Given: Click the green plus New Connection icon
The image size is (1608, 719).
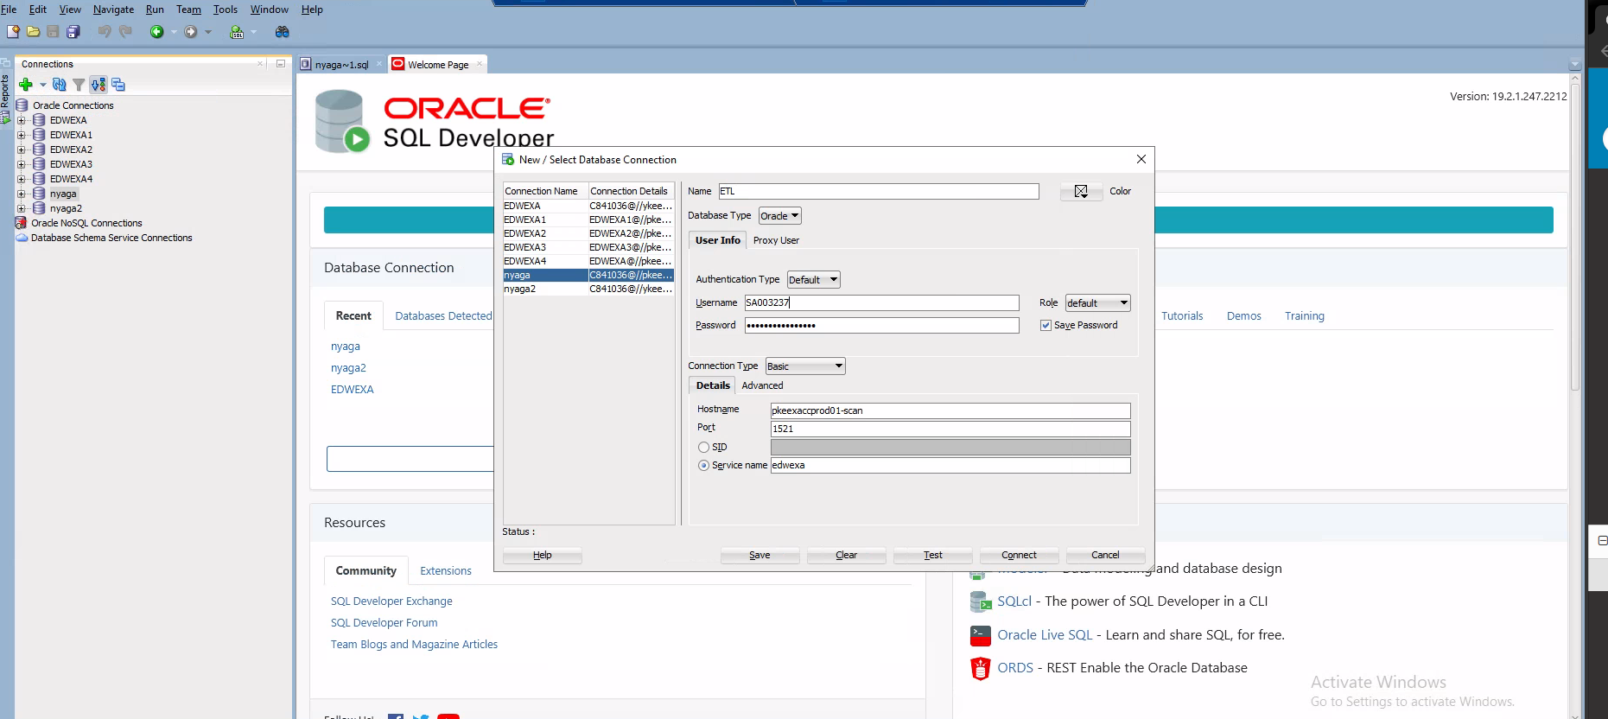Looking at the screenshot, I should pyautogui.click(x=26, y=85).
